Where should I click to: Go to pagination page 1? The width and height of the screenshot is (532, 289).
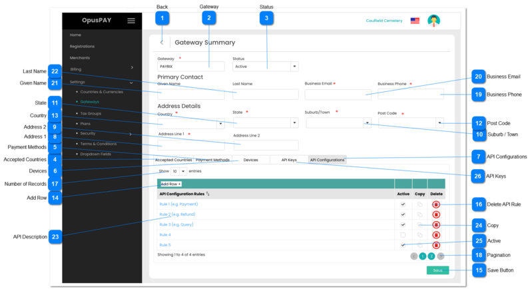422,256
